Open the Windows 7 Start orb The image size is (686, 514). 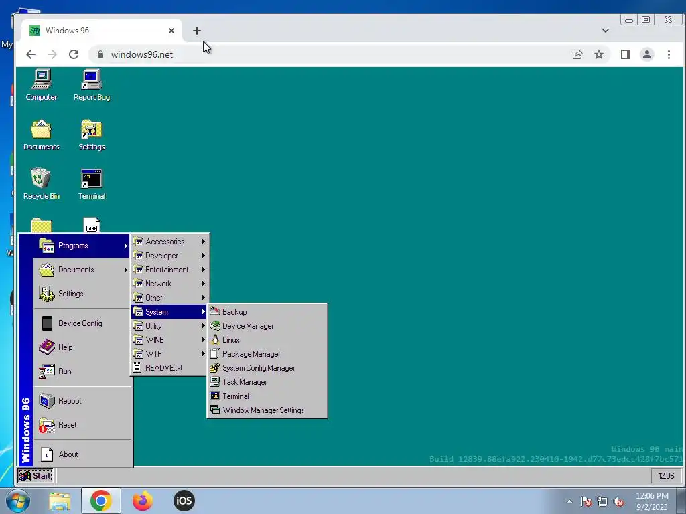pyautogui.click(x=18, y=501)
